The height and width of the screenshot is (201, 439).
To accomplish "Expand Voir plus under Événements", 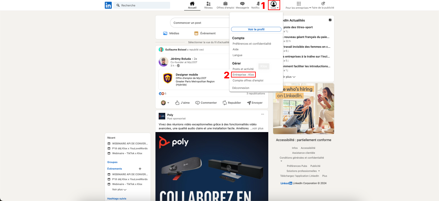I will tap(119, 189).
